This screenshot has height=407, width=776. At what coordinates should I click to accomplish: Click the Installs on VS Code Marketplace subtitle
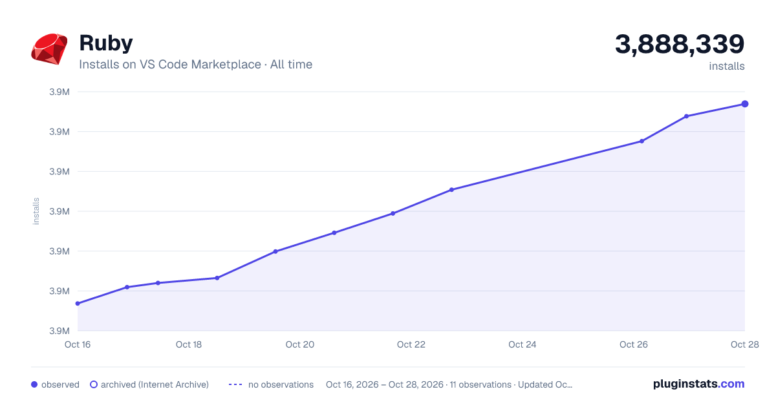[195, 65]
